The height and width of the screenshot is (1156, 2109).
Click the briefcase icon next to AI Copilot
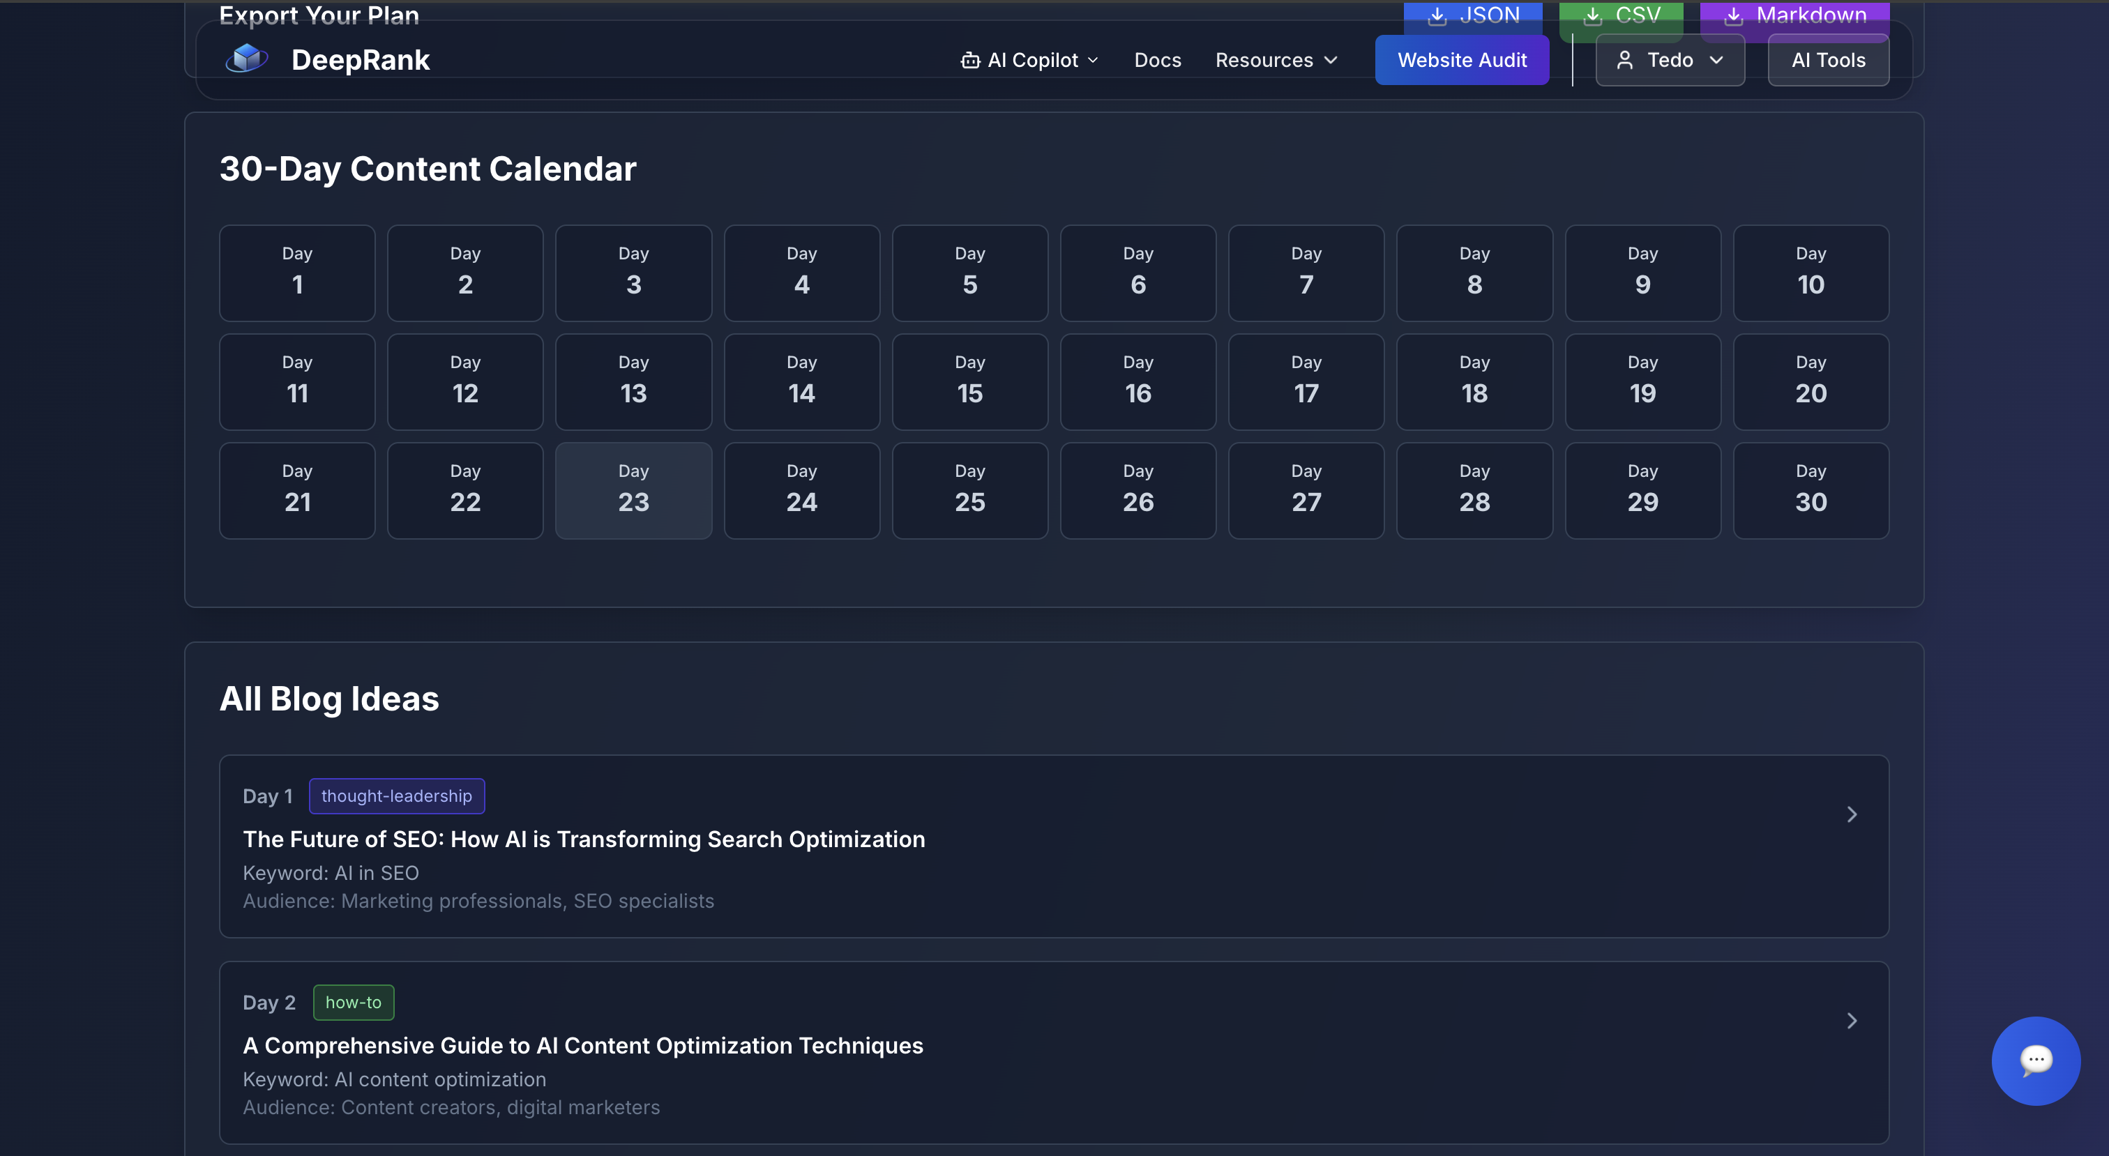pos(970,59)
